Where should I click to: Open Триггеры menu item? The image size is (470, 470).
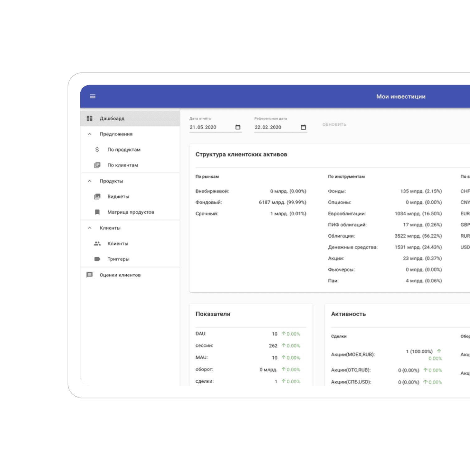point(130,259)
